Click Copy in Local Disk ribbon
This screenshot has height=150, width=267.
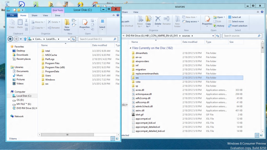coord(12,24)
